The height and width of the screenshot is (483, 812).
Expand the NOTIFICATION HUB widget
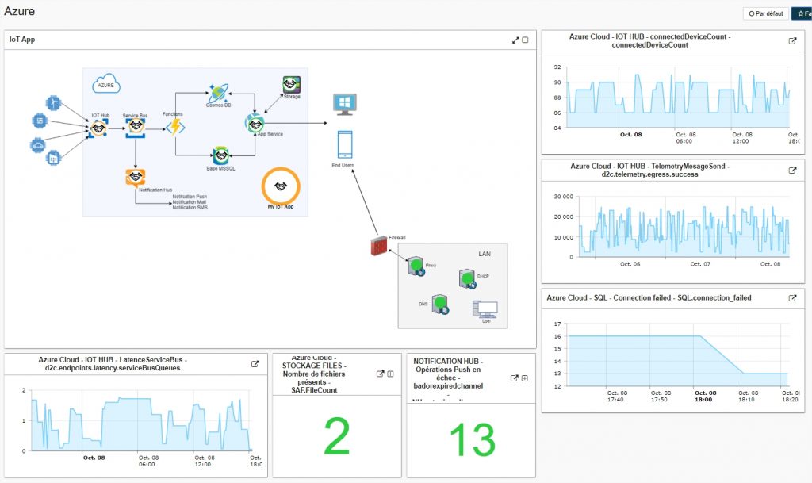[525, 378]
